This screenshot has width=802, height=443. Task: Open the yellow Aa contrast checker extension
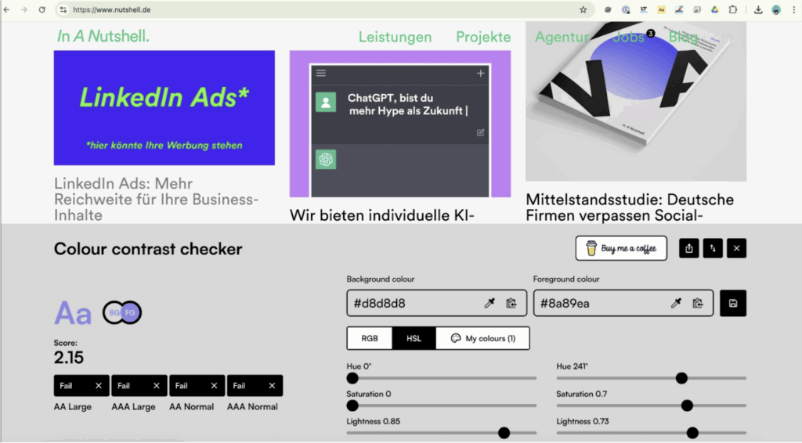coord(661,9)
